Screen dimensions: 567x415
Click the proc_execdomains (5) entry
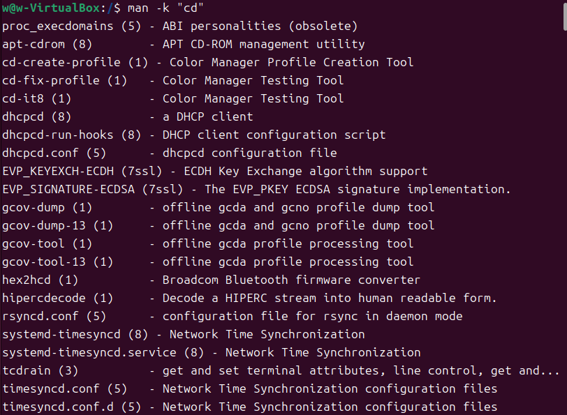61,26
